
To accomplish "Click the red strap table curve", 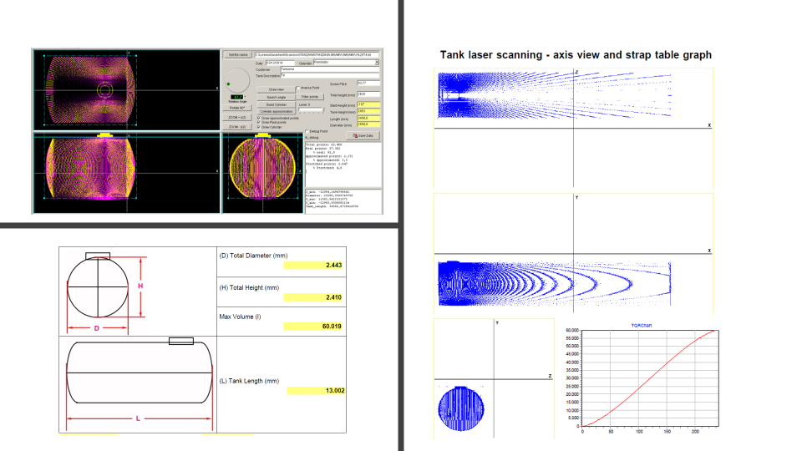I will [x=650, y=378].
